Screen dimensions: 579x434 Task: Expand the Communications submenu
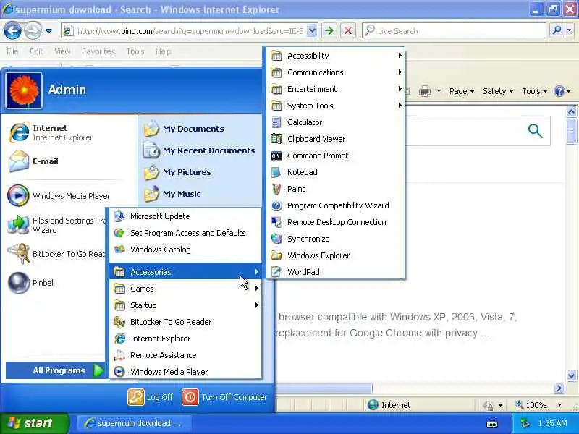335,72
